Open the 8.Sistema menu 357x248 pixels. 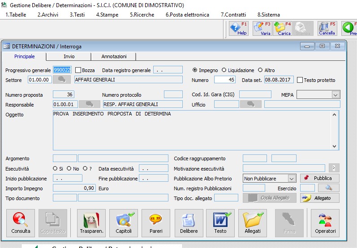269,15
